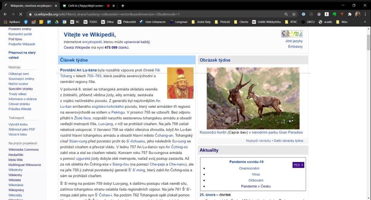The width and height of the screenshot is (371, 200).
Task: Open the TODO bookmark
Action: pyautogui.click(x=90, y=22)
